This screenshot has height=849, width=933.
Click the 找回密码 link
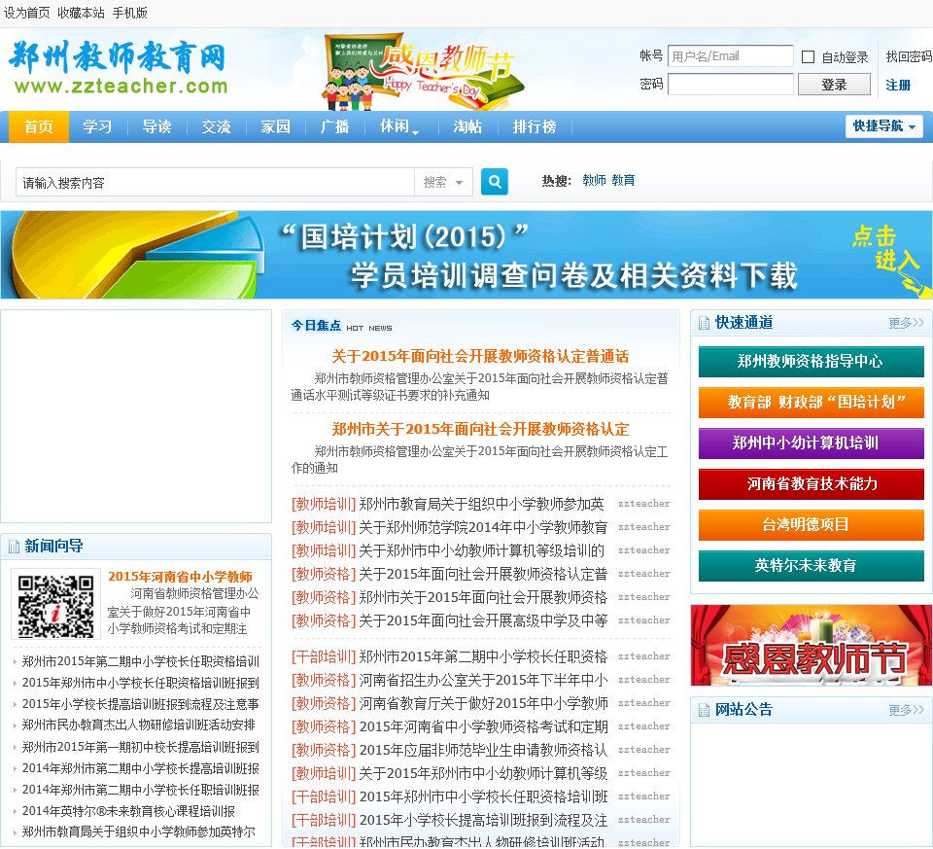909,56
